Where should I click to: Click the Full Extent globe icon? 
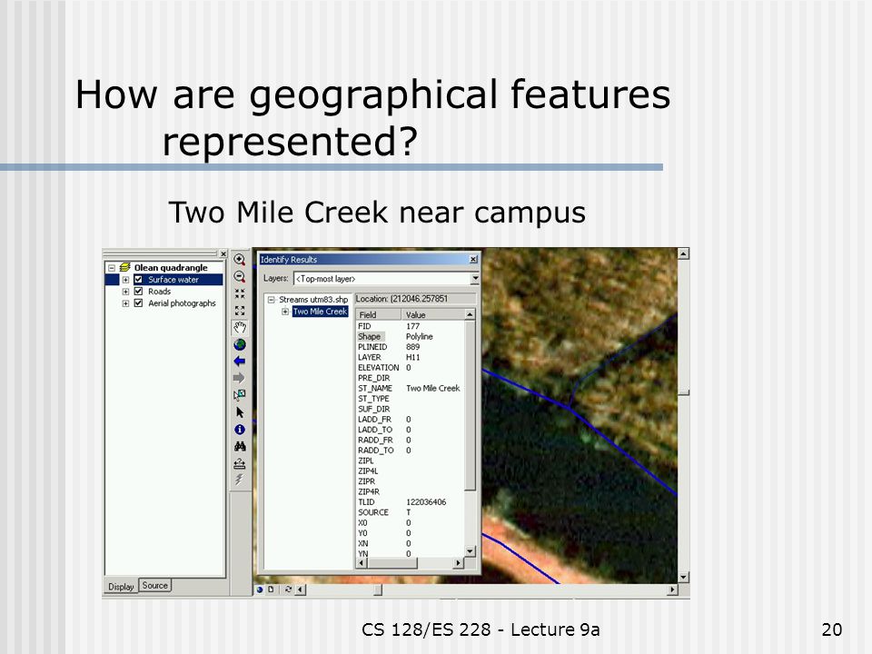pos(240,345)
